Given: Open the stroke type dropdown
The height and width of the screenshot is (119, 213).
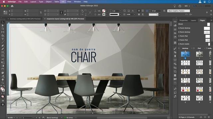Looking at the screenshot, I should (120, 14).
